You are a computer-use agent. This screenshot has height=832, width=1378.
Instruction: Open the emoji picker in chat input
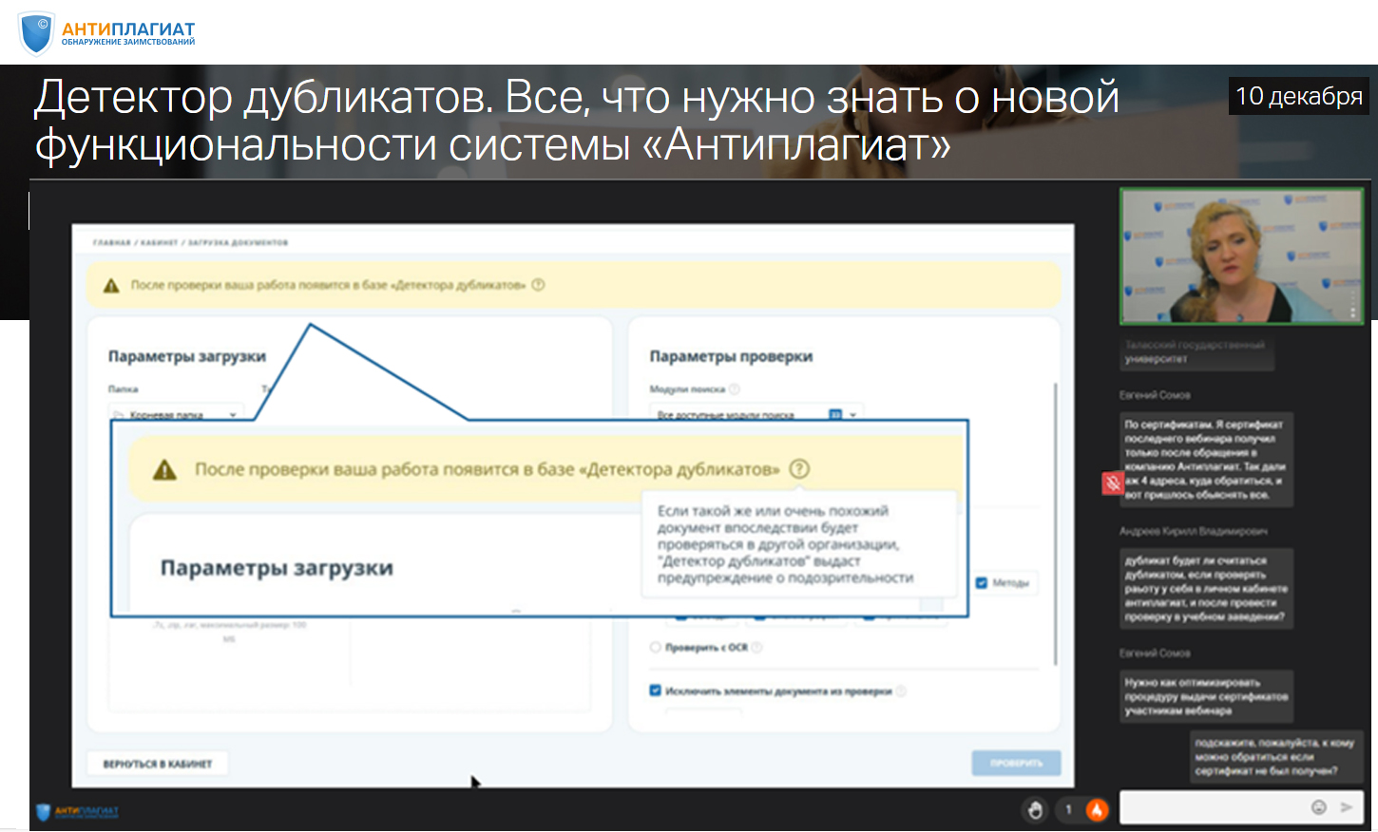pos(1319,807)
